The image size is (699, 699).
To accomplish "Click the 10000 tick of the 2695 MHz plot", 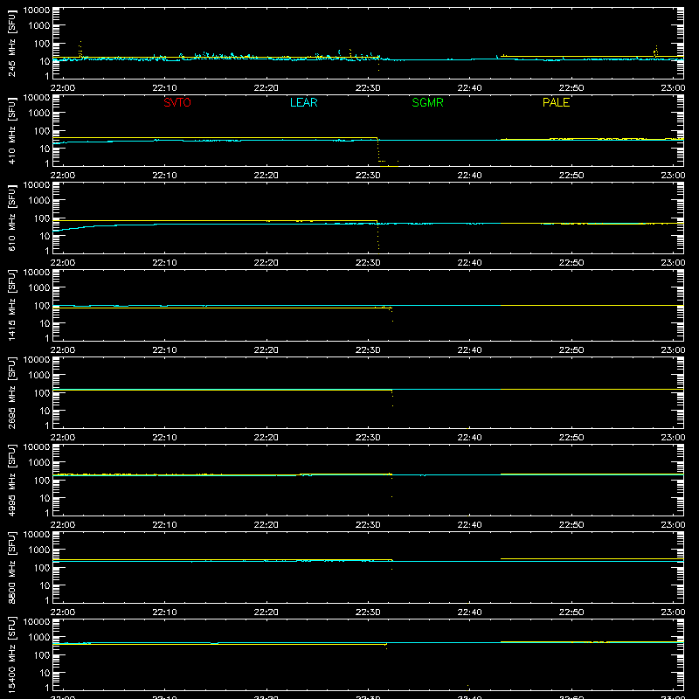I will tap(37, 360).
